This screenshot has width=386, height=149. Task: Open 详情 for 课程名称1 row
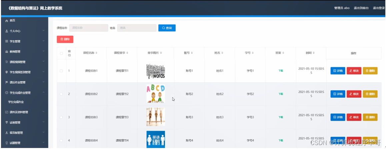(x=338, y=71)
